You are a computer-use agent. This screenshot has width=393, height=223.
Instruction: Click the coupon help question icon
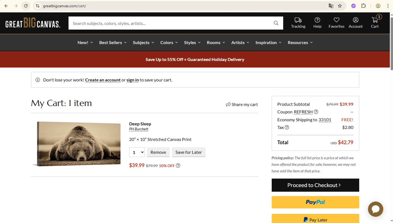tap(316, 112)
